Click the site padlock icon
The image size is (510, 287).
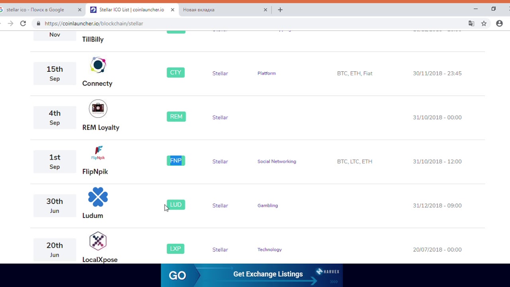click(39, 24)
